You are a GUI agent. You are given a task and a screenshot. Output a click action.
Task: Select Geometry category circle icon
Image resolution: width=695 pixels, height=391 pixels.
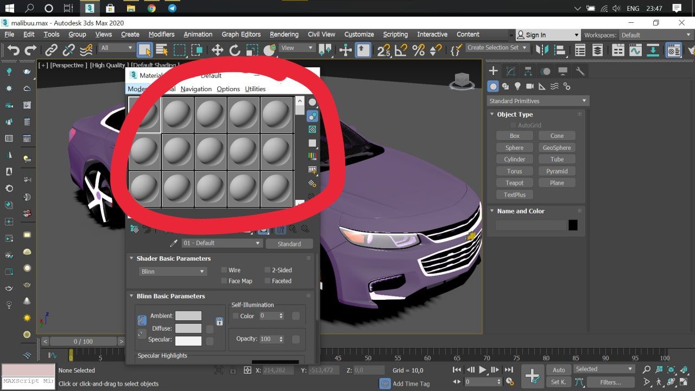[493, 86]
